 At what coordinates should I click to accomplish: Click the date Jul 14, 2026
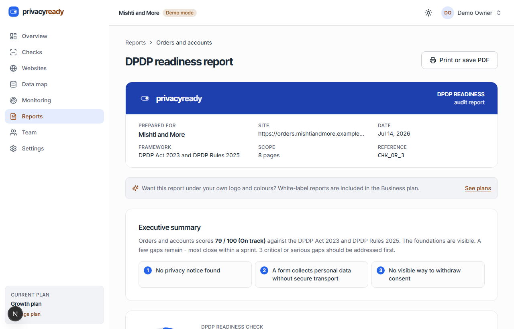click(x=394, y=134)
